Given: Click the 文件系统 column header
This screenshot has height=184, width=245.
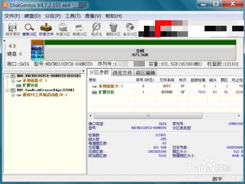Looking at the screenshot, I should 167,80.
